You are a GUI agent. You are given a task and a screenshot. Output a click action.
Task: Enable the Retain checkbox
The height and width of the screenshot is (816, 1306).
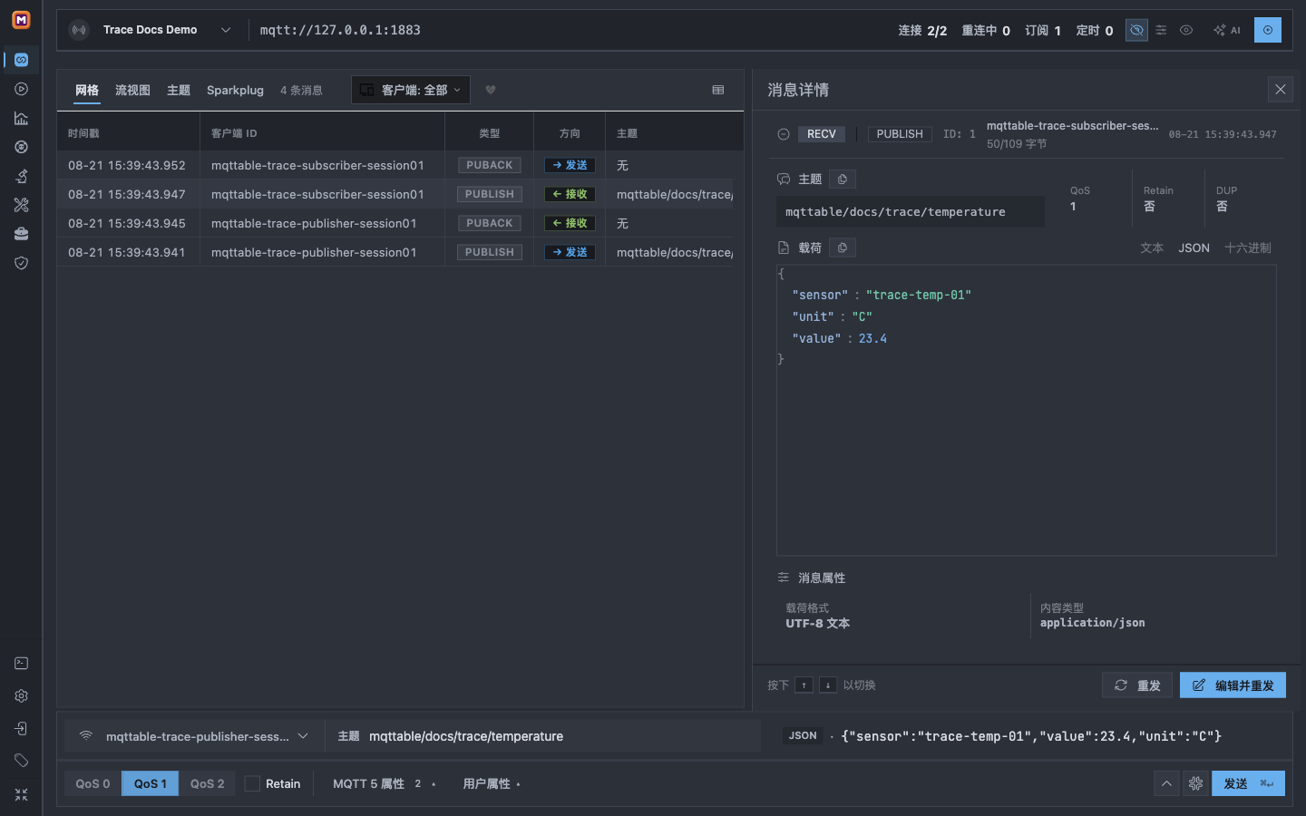coord(252,783)
